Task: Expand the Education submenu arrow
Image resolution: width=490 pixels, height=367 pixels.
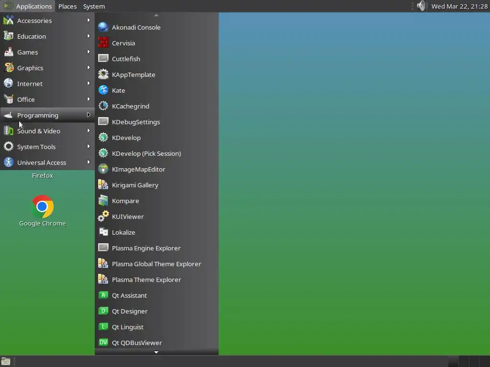Action: pos(89,36)
